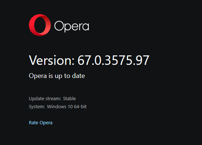Click the Update stream label
This screenshot has width=202, height=145.
tap(45, 99)
